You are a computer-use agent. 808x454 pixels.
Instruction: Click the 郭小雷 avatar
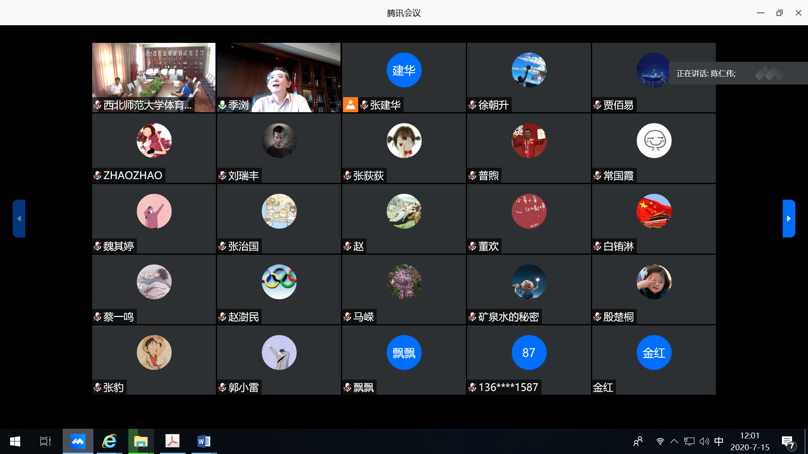(279, 352)
